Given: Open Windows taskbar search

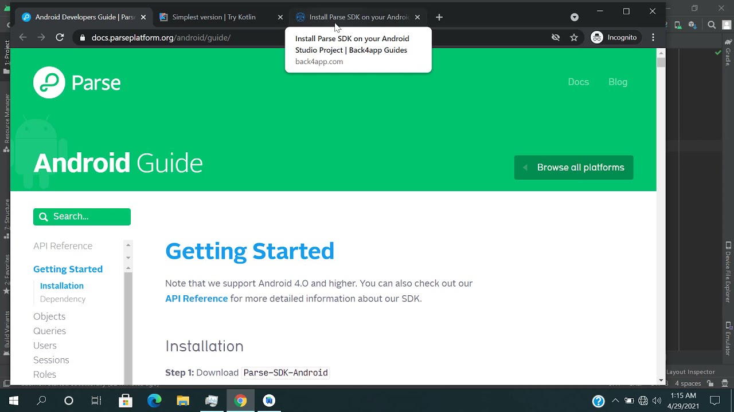Looking at the screenshot, I should tap(41, 401).
